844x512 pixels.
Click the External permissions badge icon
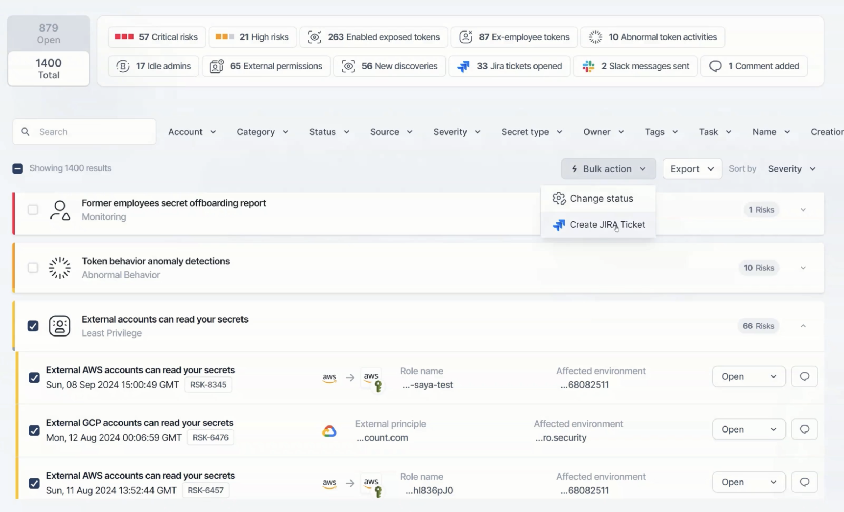tap(217, 66)
